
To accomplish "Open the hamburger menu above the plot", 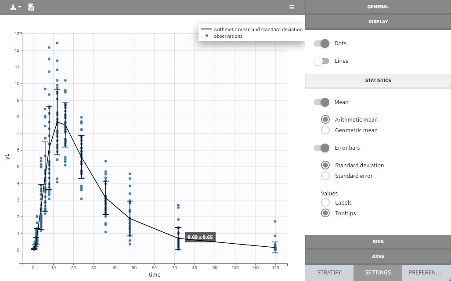I will [292, 7].
